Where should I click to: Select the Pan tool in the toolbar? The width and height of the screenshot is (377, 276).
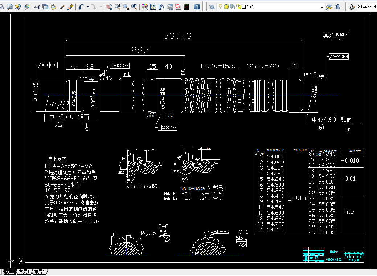coord(109,6)
